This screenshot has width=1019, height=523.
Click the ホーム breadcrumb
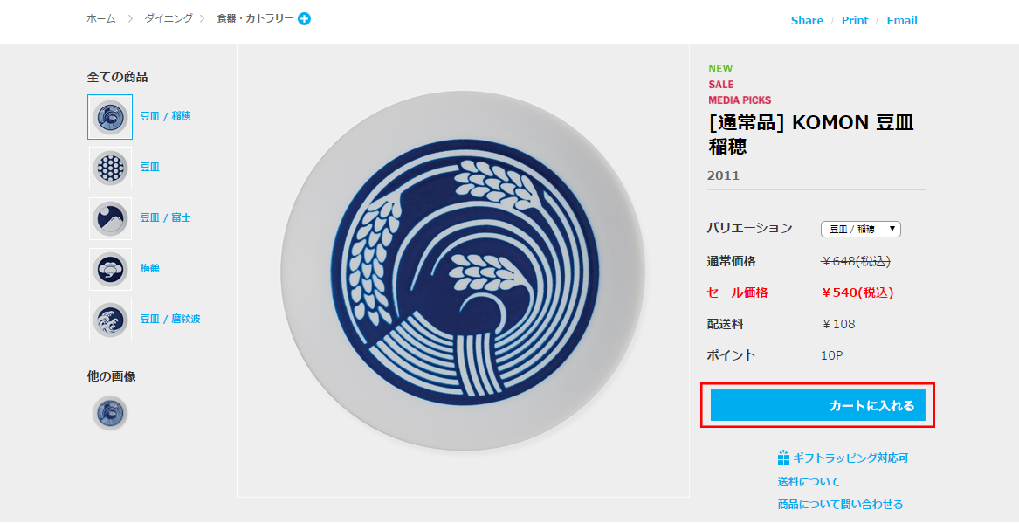click(100, 18)
